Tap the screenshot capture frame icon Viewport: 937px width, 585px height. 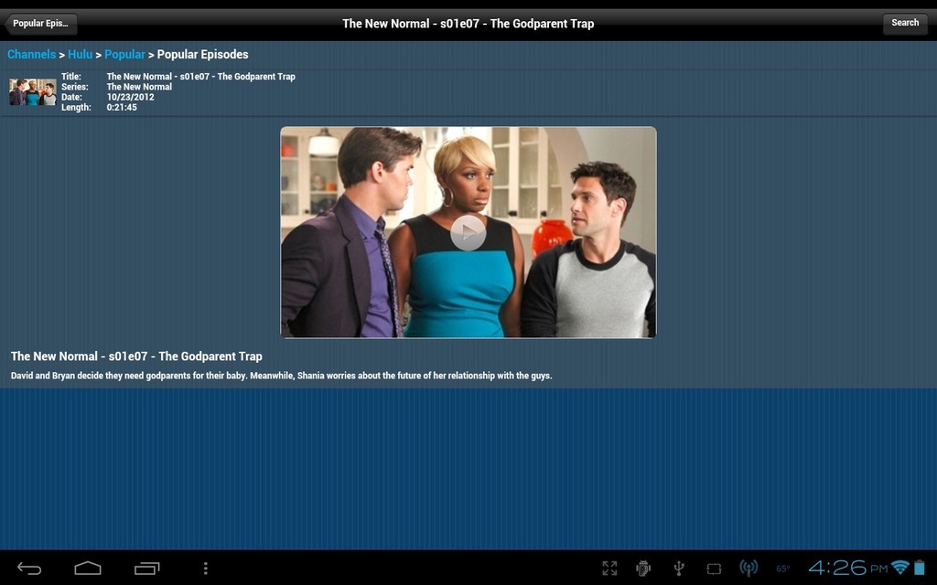tap(714, 569)
